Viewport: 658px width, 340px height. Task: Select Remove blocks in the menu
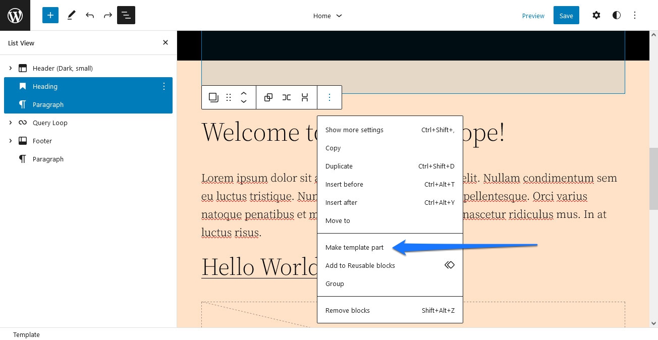347,310
